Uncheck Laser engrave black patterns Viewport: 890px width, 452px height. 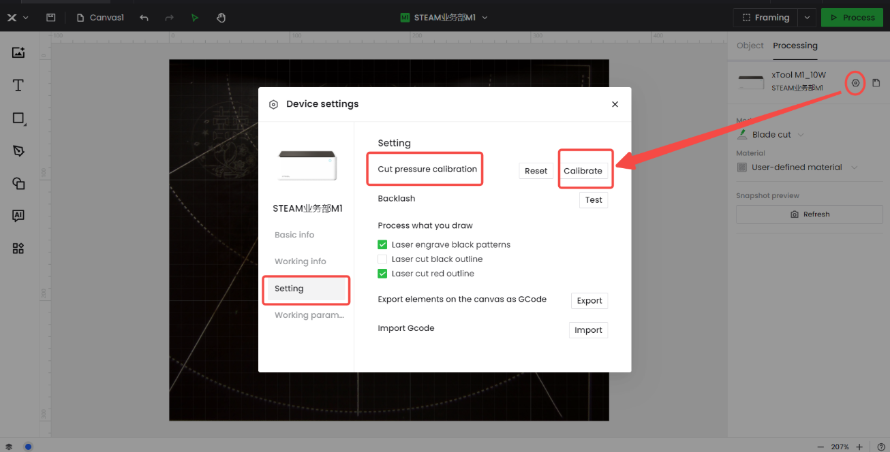382,244
